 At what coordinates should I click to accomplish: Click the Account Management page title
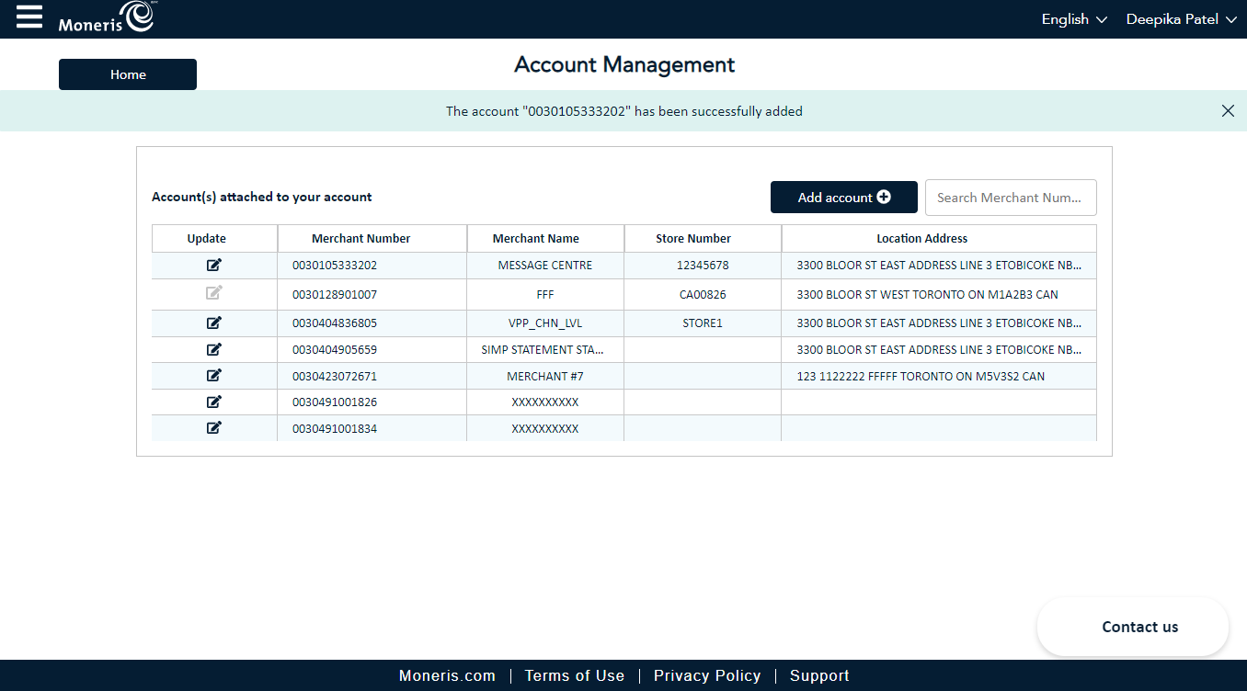[624, 64]
